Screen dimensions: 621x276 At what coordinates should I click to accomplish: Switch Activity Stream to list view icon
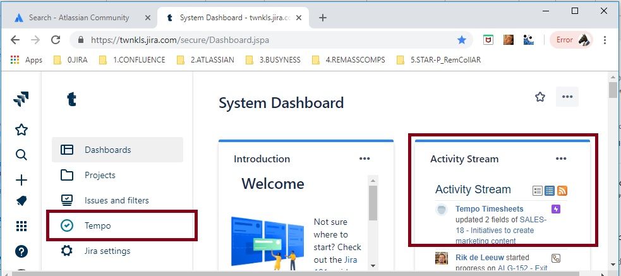point(538,191)
